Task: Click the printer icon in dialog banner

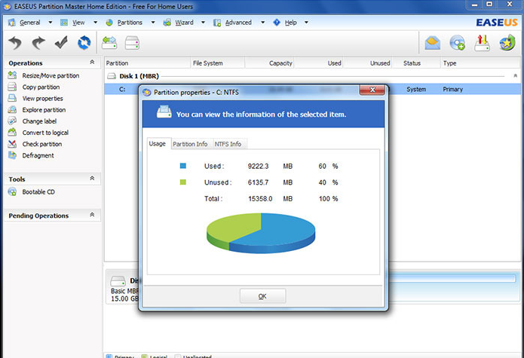Action: [x=164, y=112]
